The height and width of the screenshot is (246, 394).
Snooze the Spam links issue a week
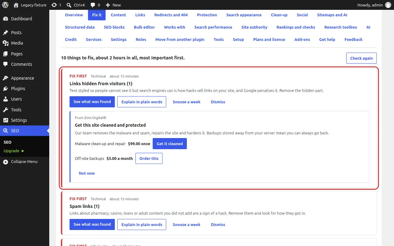(186, 225)
